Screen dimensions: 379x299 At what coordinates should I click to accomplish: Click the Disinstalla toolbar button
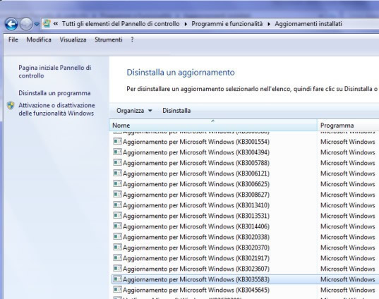tap(176, 111)
